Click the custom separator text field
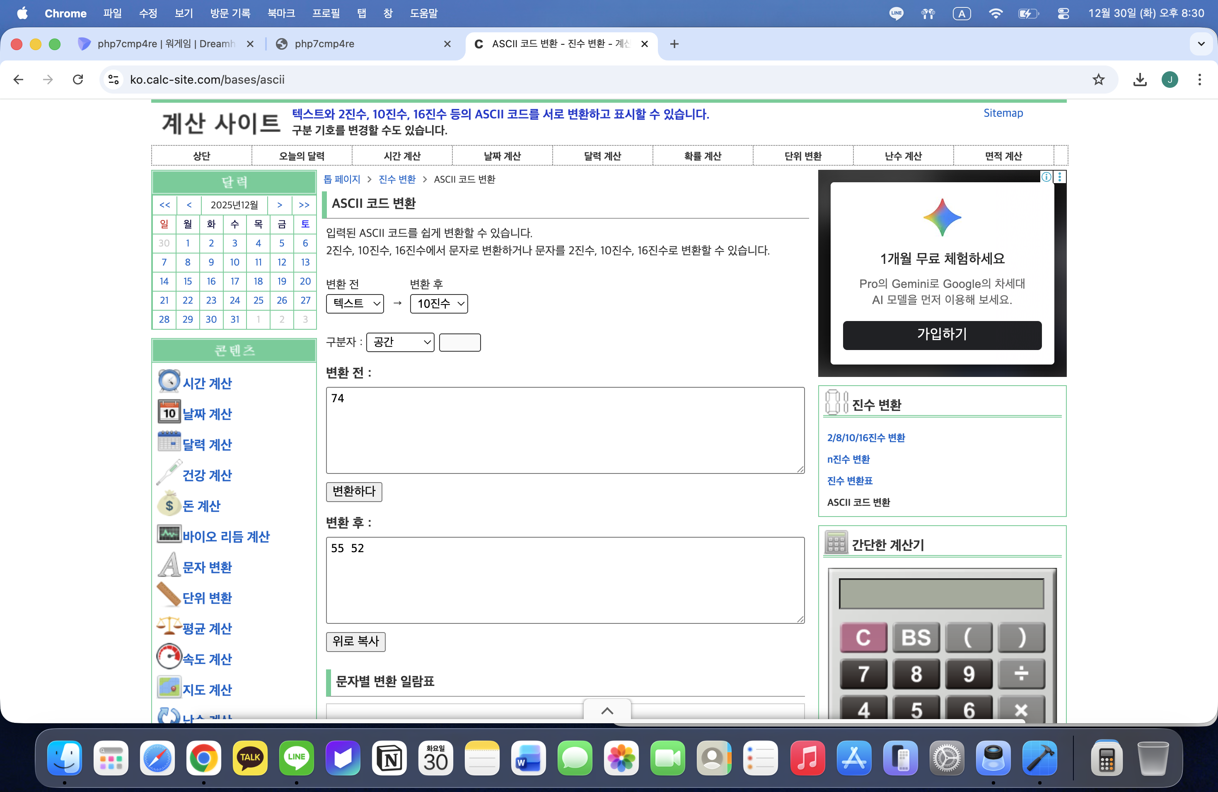1218x792 pixels. coord(459,342)
